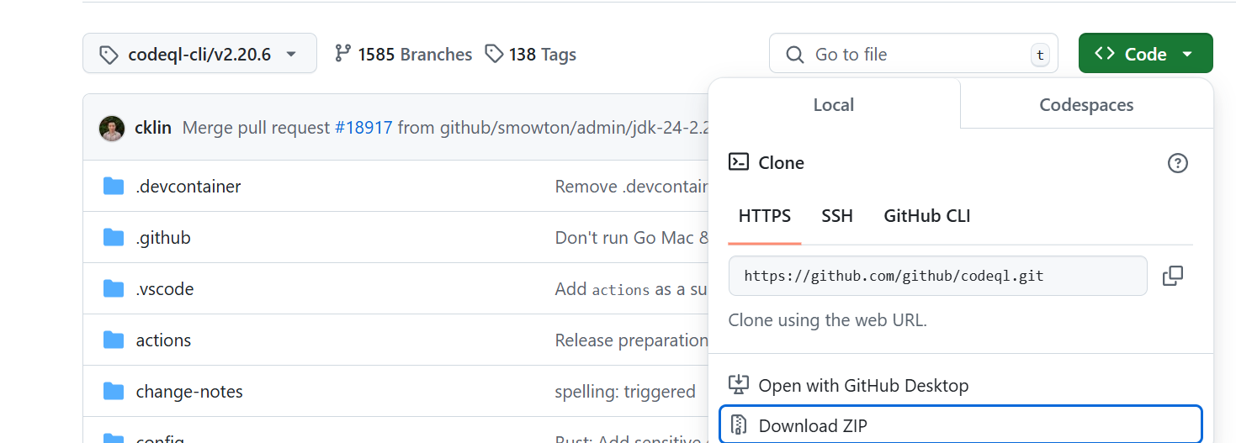Click cklin's avatar image
This screenshot has width=1236, height=443.
(x=112, y=129)
